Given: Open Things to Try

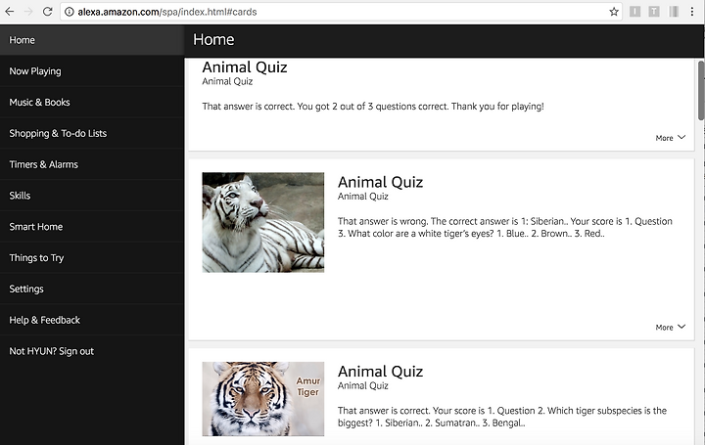Looking at the screenshot, I should click(x=92, y=258).
